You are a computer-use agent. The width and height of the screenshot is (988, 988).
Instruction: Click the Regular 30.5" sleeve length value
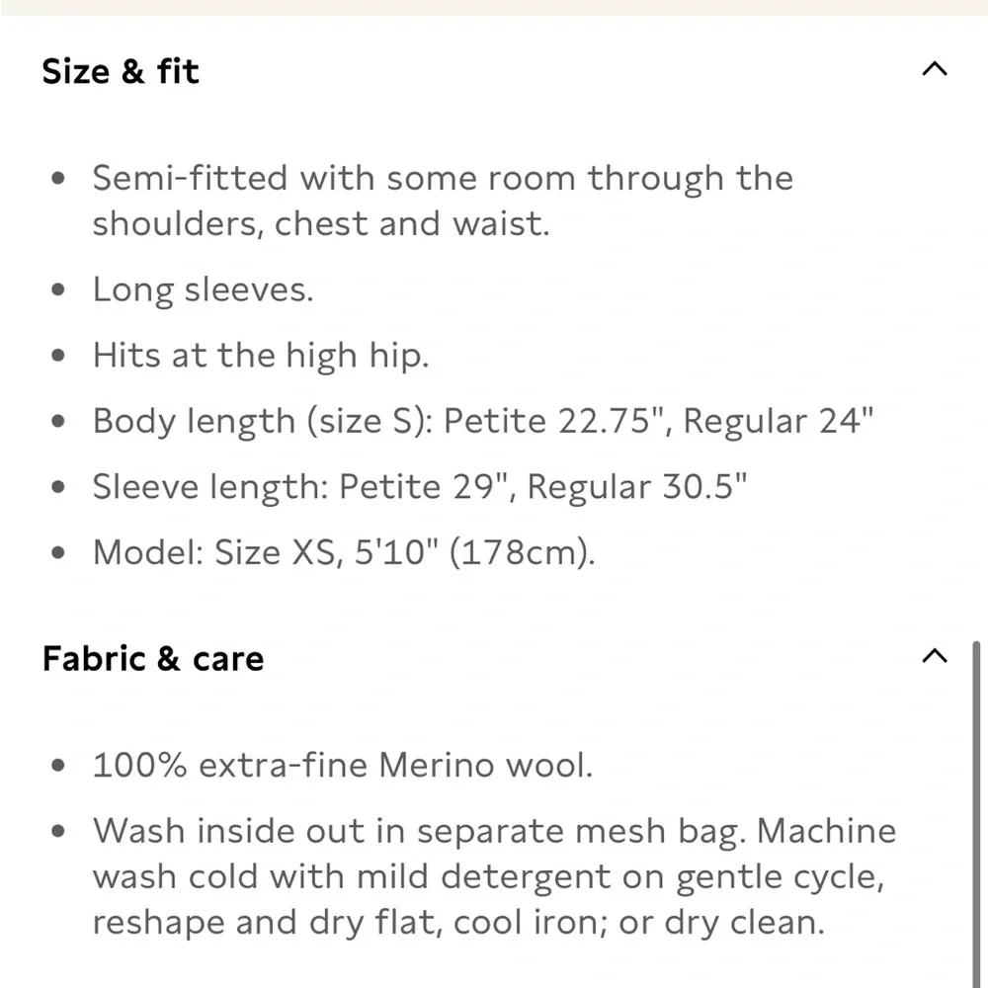637,487
